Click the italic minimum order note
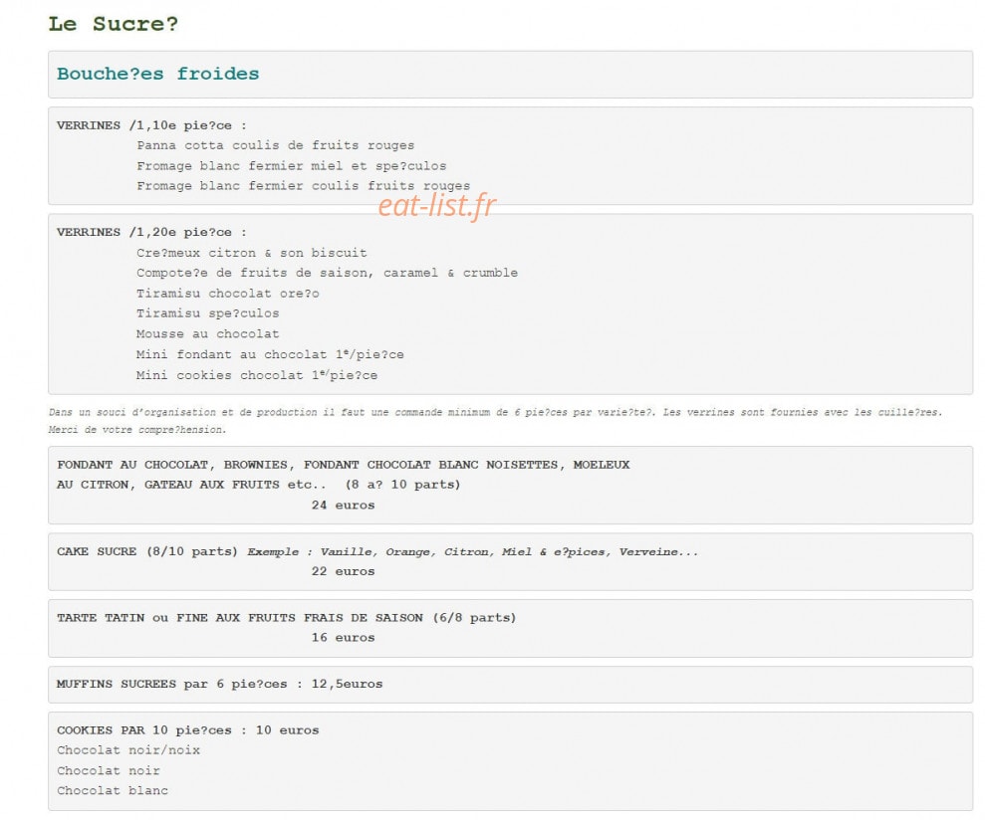The image size is (985, 820). coord(496,421)
